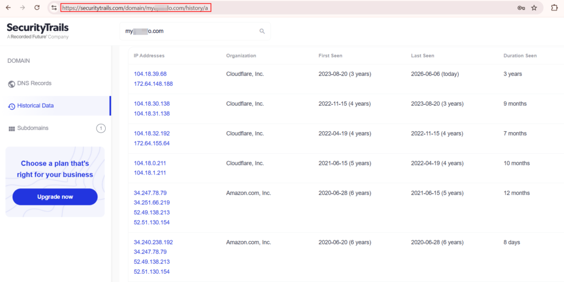Open IP address 104.18.32.192
This screenshot has width=564, height=282.
click(152, 133)
